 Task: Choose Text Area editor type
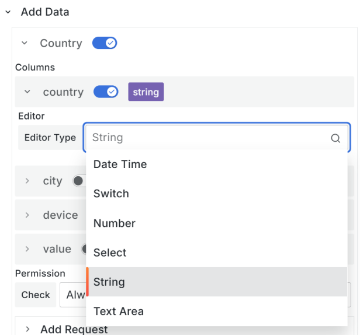point(119,311)
